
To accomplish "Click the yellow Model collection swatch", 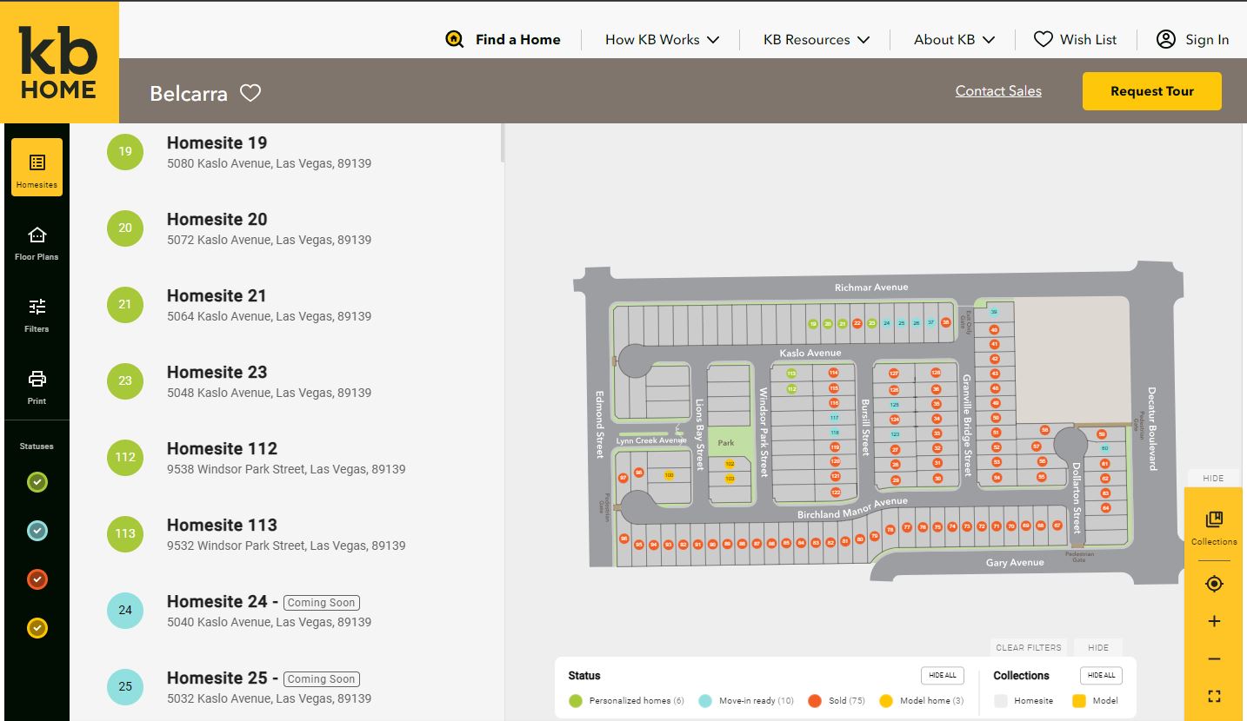I will pyautogui.click(x=1079, y=701).
